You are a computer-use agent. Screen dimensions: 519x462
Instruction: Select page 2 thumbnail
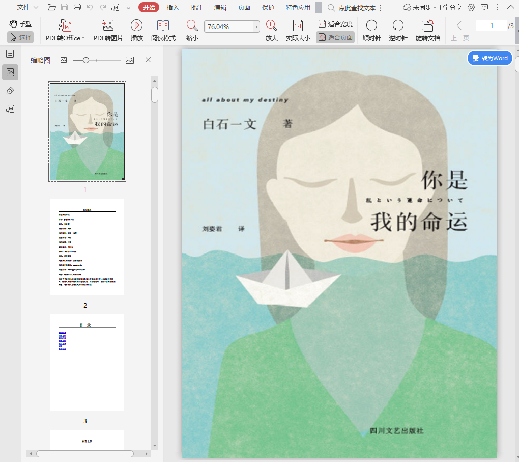pyautogui.click(x=87, y=247)
